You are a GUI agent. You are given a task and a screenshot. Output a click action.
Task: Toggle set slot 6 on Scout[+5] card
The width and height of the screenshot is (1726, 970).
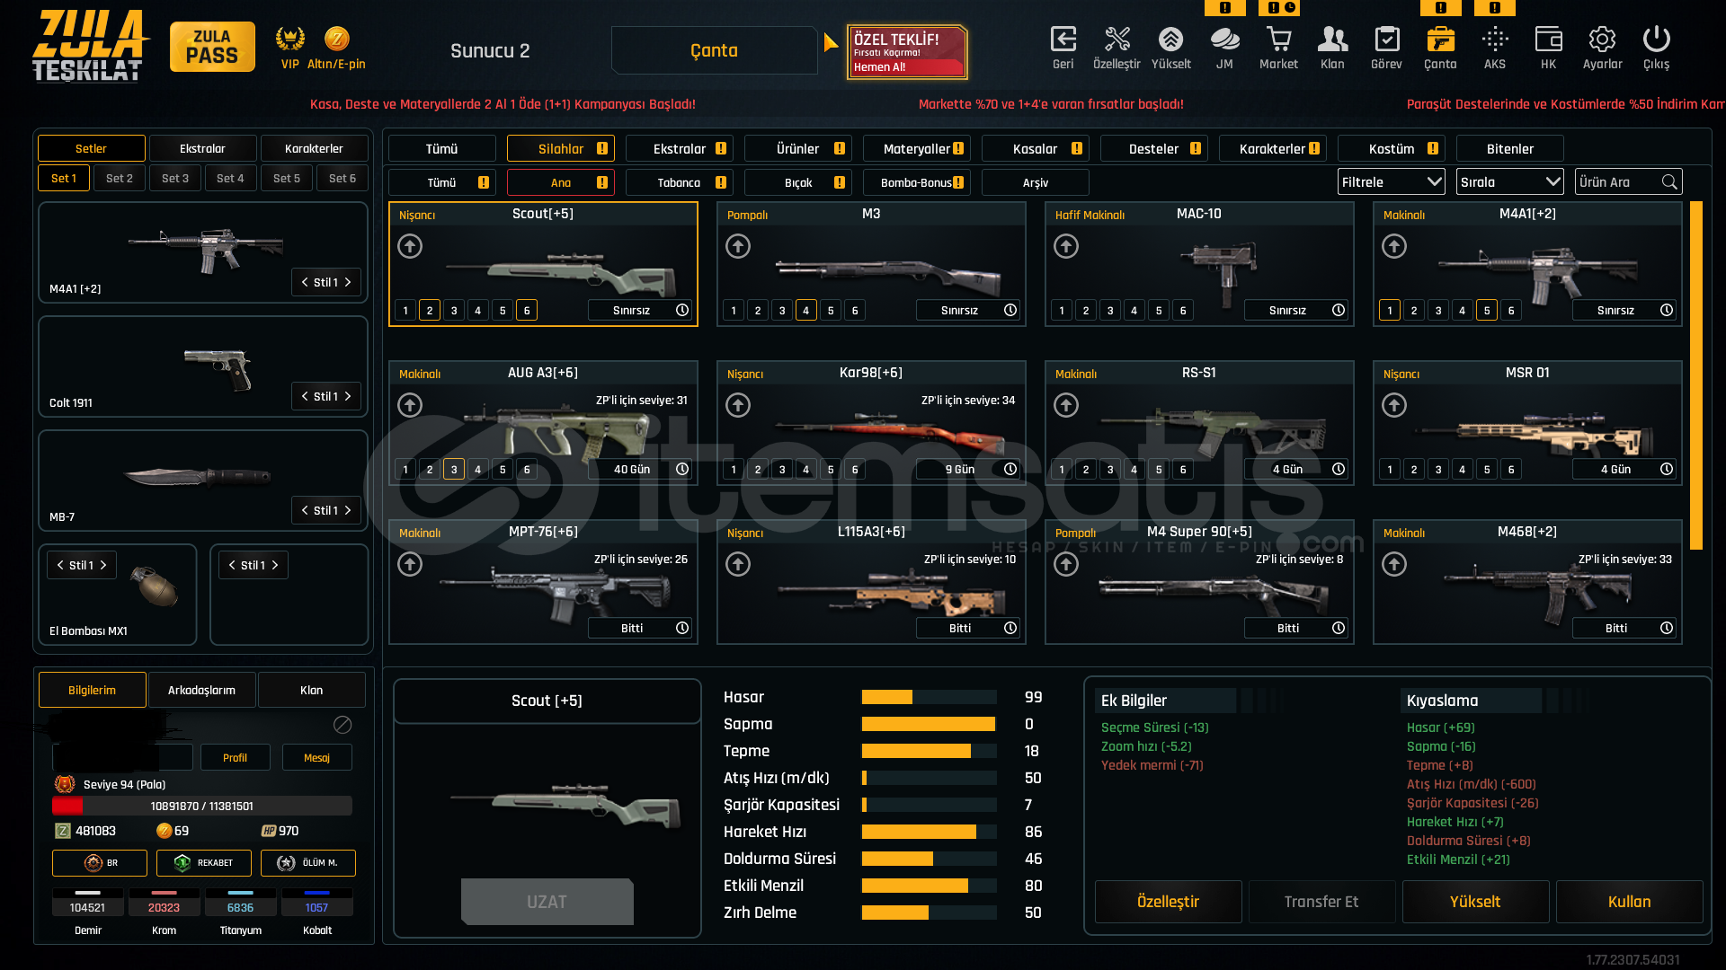tap(527, 310)
